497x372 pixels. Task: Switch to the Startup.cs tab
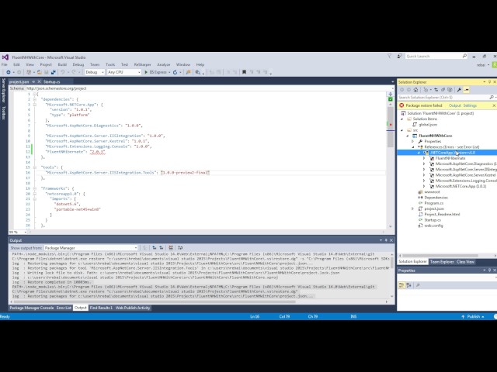pos(52,81)
